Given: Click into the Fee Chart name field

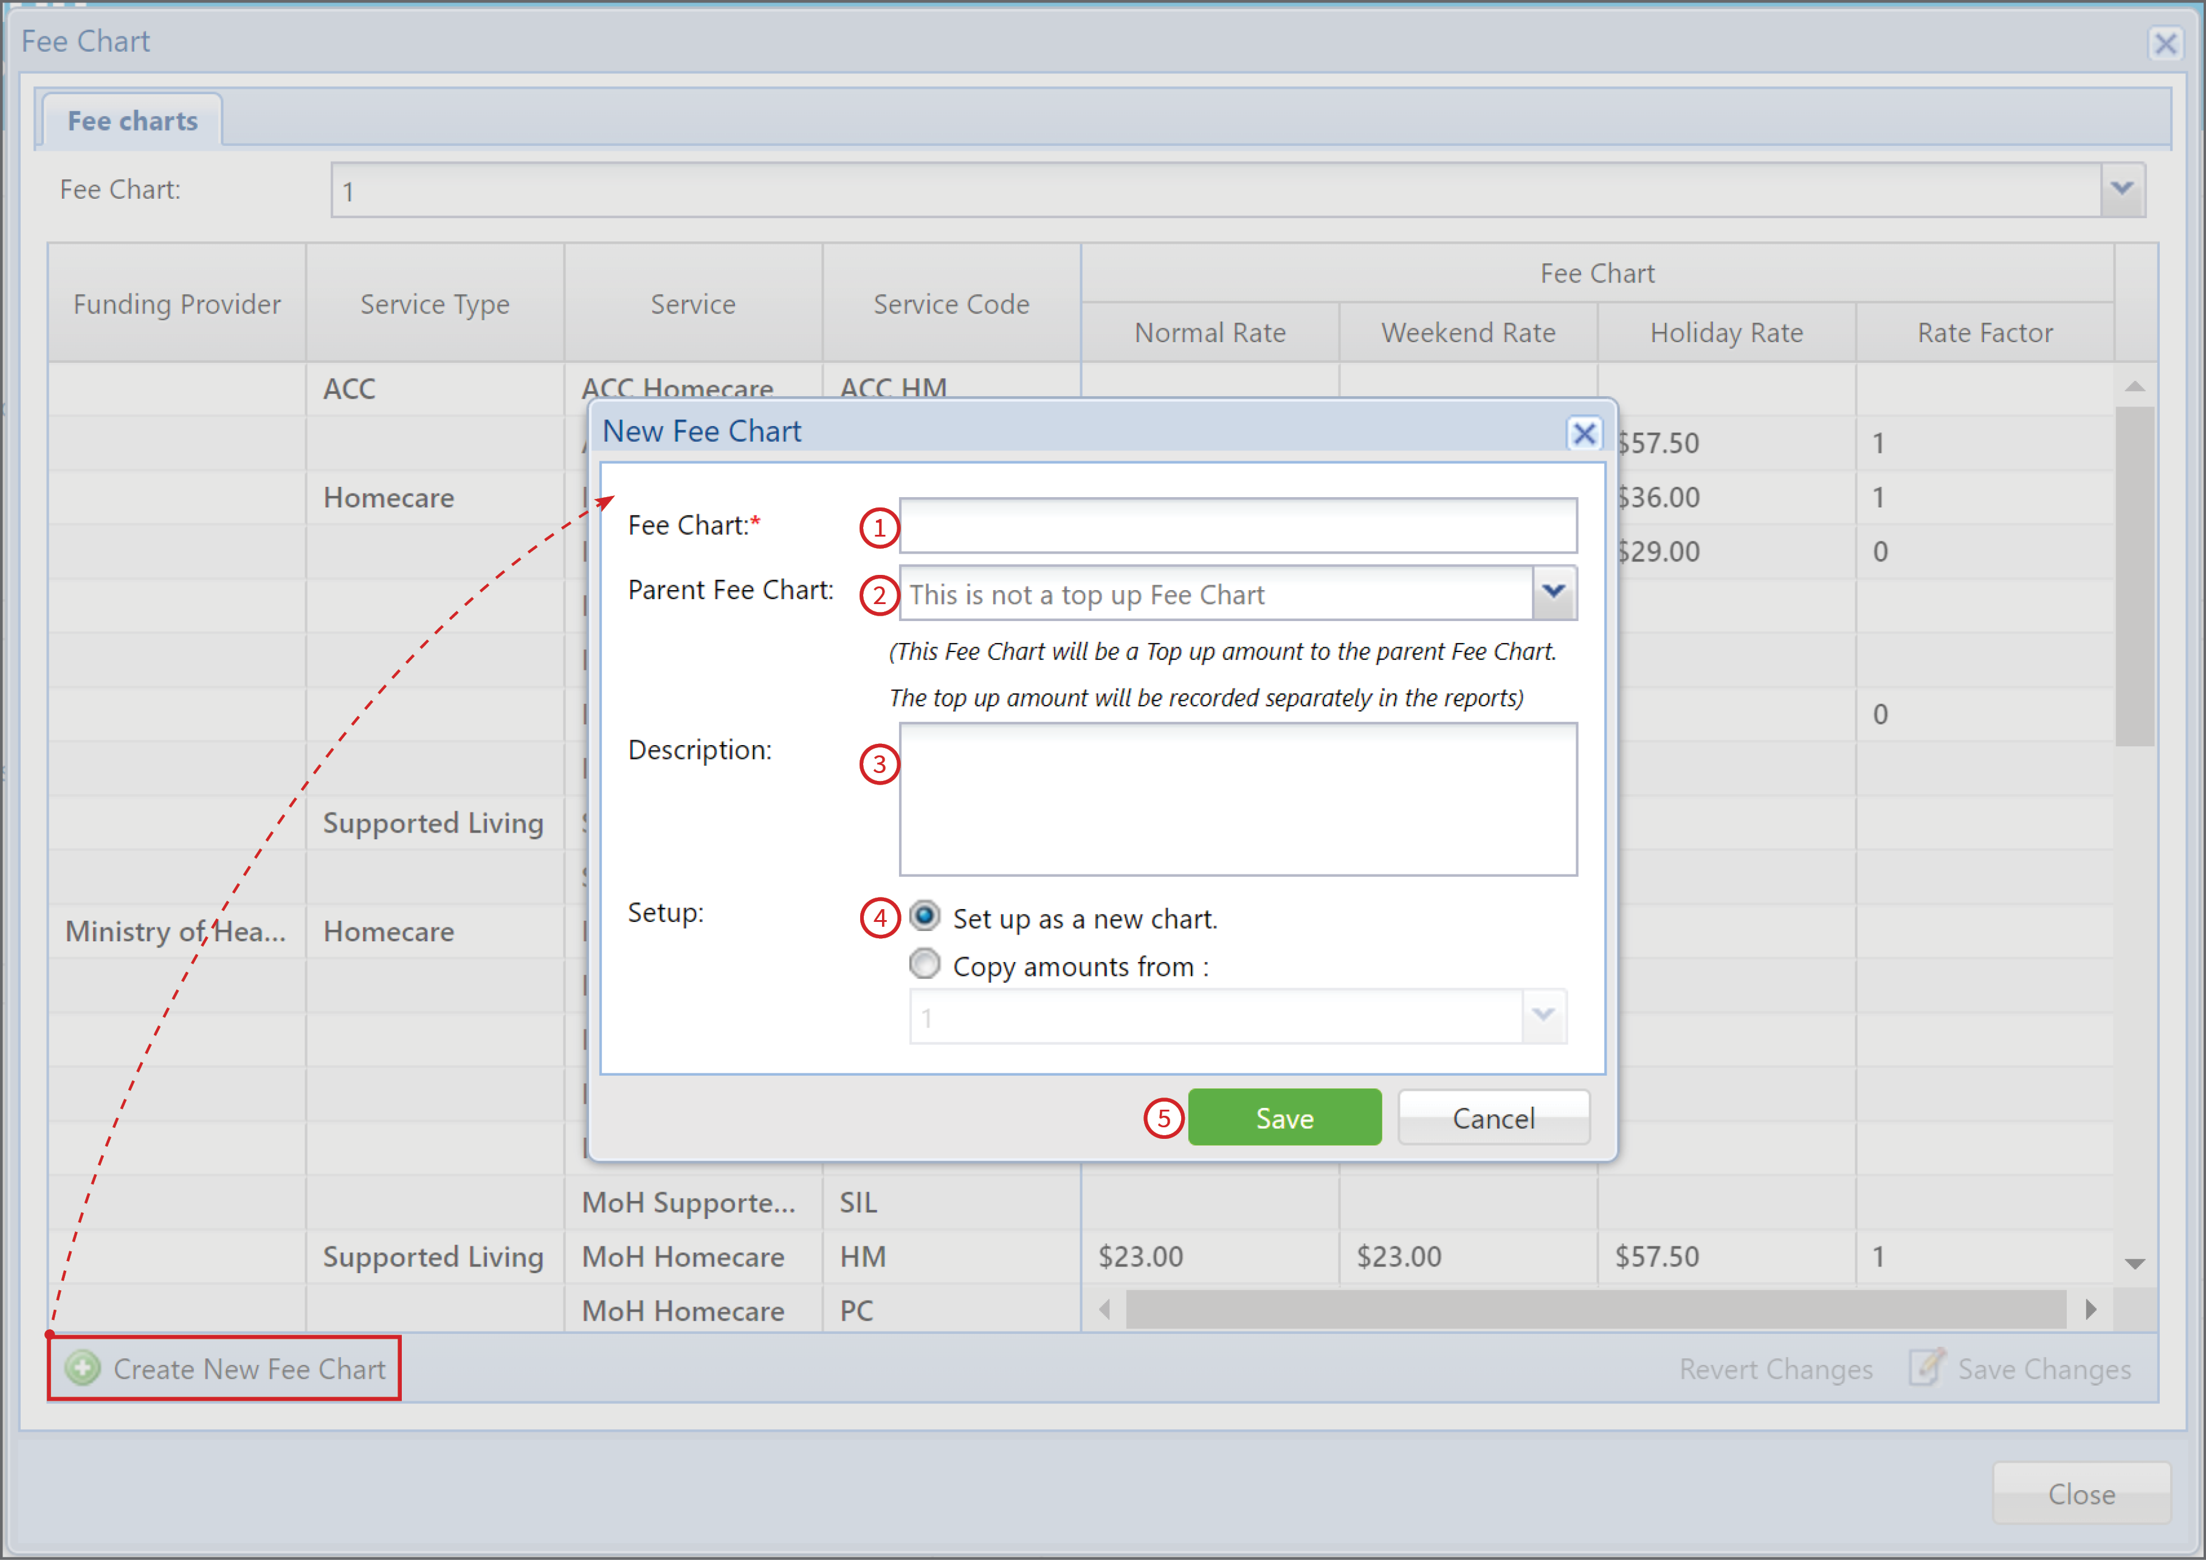Looking at the screenshot, I should [x=1238, y=526].
